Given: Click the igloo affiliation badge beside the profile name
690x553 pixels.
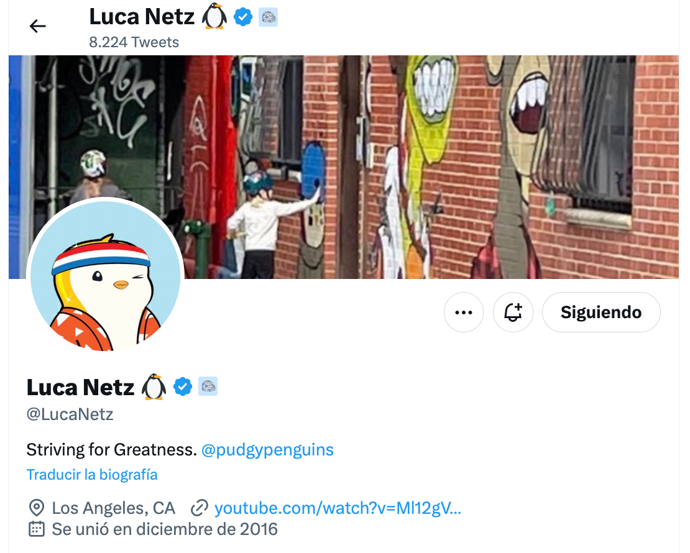Looking at the screenshot, I should (x=208, y=386).
